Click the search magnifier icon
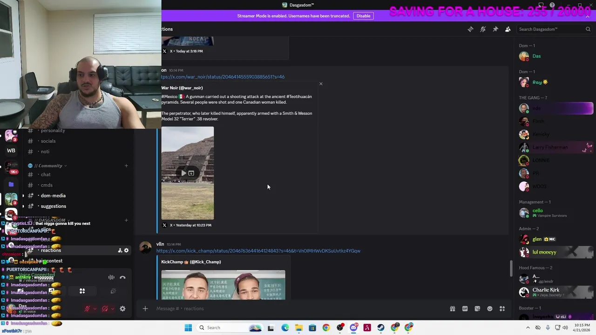The width and height of the screenshot is (596, 335). pos(588,29)
